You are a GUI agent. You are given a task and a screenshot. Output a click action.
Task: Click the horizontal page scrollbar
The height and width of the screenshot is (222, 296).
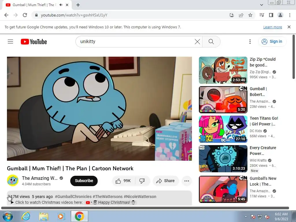pyautogui.click(x=145, y=208)
